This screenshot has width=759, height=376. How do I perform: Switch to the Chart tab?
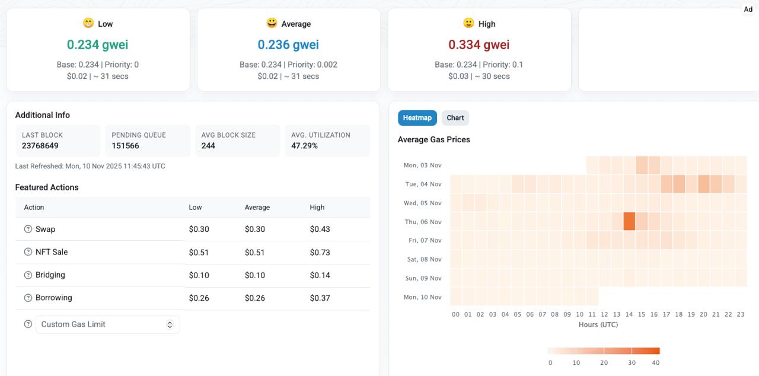[455, 118]
